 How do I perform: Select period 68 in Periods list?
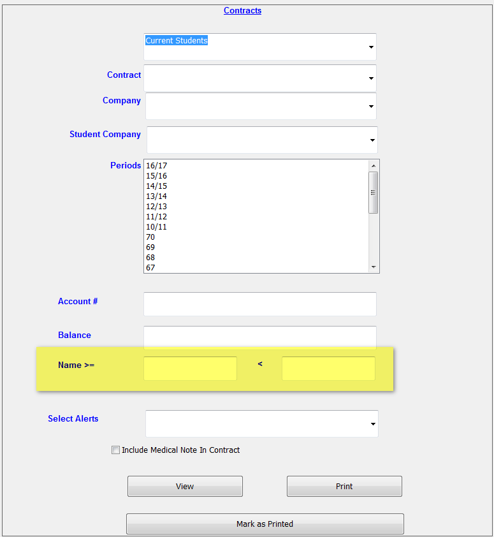point(150,258)
